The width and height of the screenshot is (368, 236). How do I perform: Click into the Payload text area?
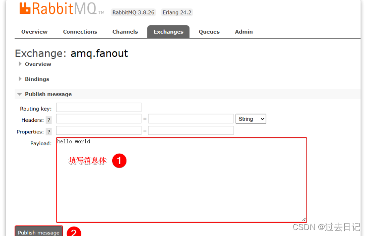pyautogui.click(x=182, y=180)
